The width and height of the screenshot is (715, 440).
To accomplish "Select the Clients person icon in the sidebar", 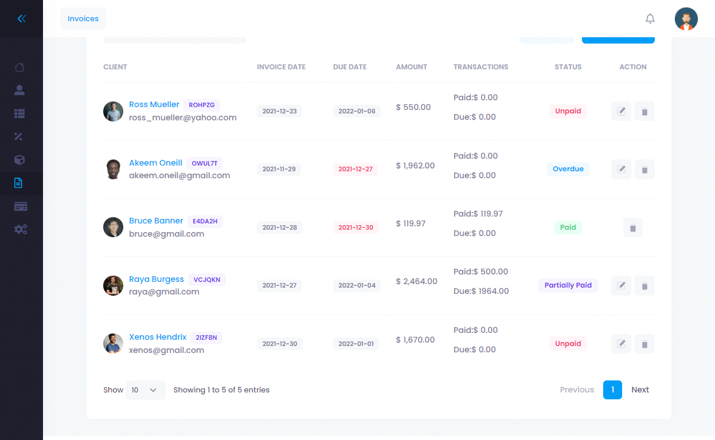I will point(19,90).
